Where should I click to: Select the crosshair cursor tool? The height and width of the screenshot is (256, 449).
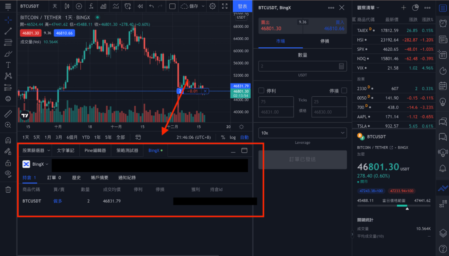click(8, 20)
